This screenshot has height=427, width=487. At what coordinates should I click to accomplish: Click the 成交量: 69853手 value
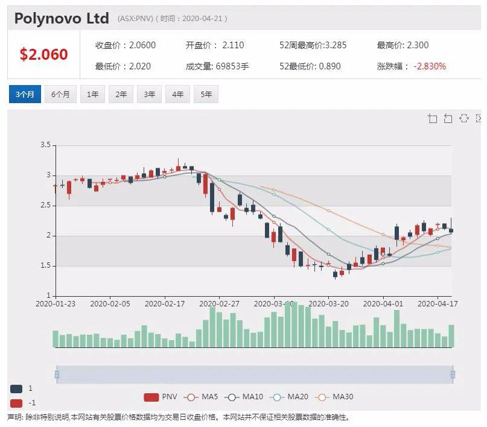click(x=217, y=66)
